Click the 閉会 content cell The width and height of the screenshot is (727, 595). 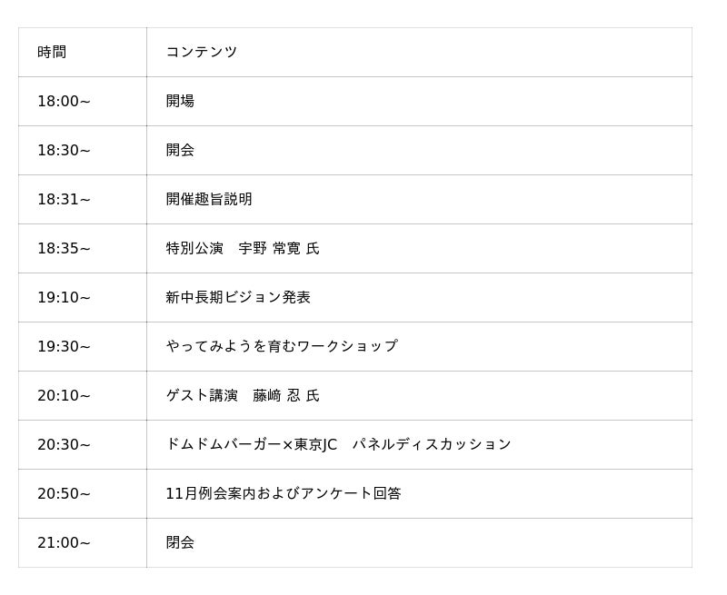coord(180,543)
